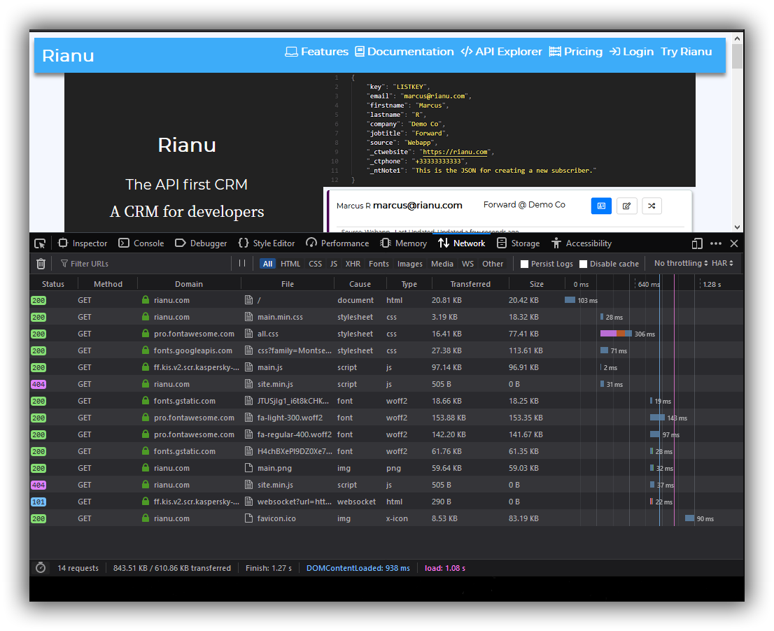
Task: Click the Filter URLs input field
Action: click(x=146, y=264)
